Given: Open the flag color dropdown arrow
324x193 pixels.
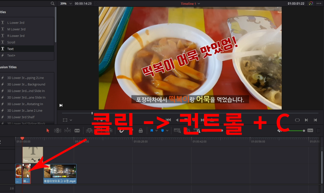Looking at the screenshot, I should [156, 131].
